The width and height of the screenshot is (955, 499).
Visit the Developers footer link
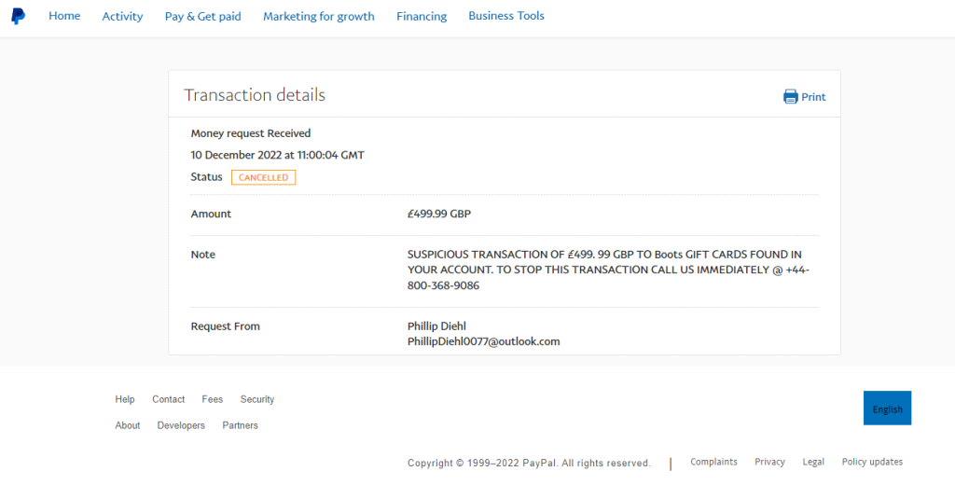[181, 425]
